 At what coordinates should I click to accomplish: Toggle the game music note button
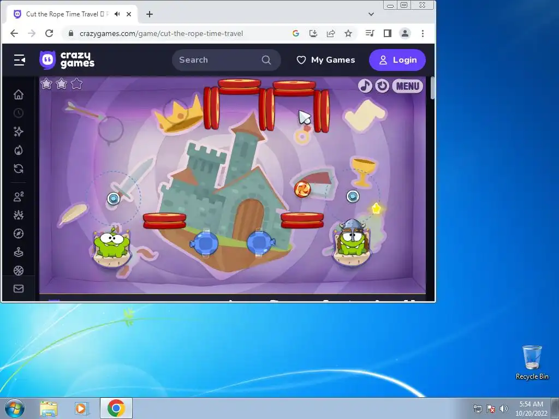click(365, 86)
